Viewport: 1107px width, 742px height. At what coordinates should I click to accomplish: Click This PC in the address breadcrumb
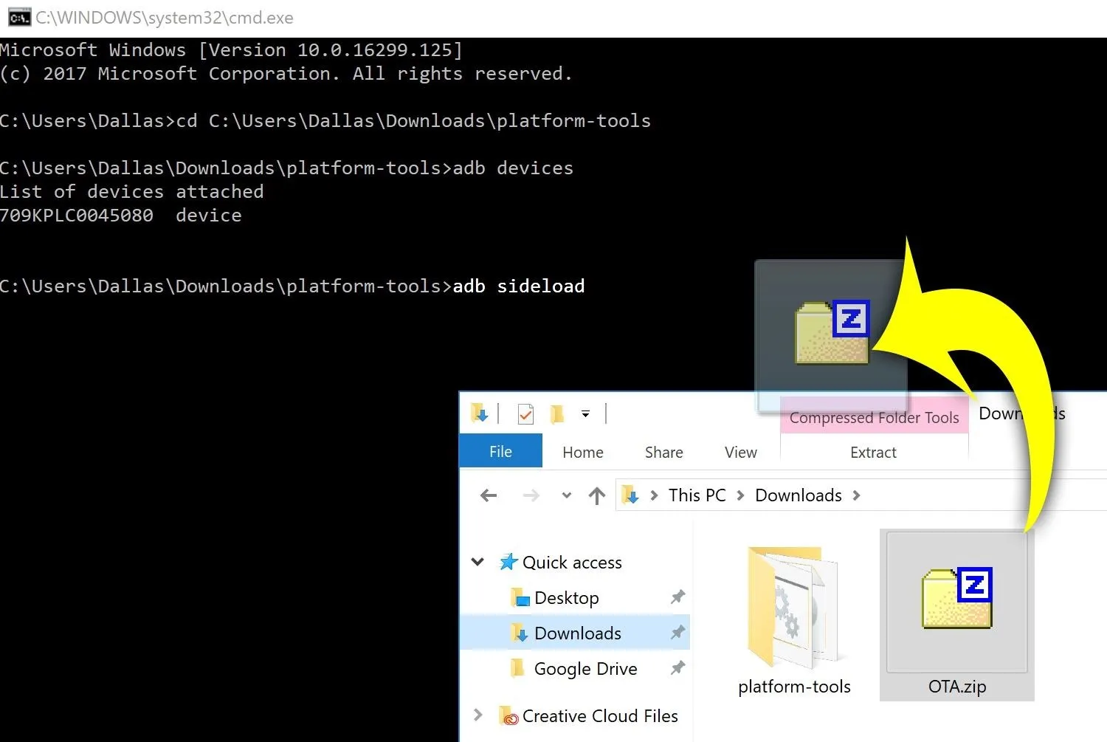pos(697,495)
